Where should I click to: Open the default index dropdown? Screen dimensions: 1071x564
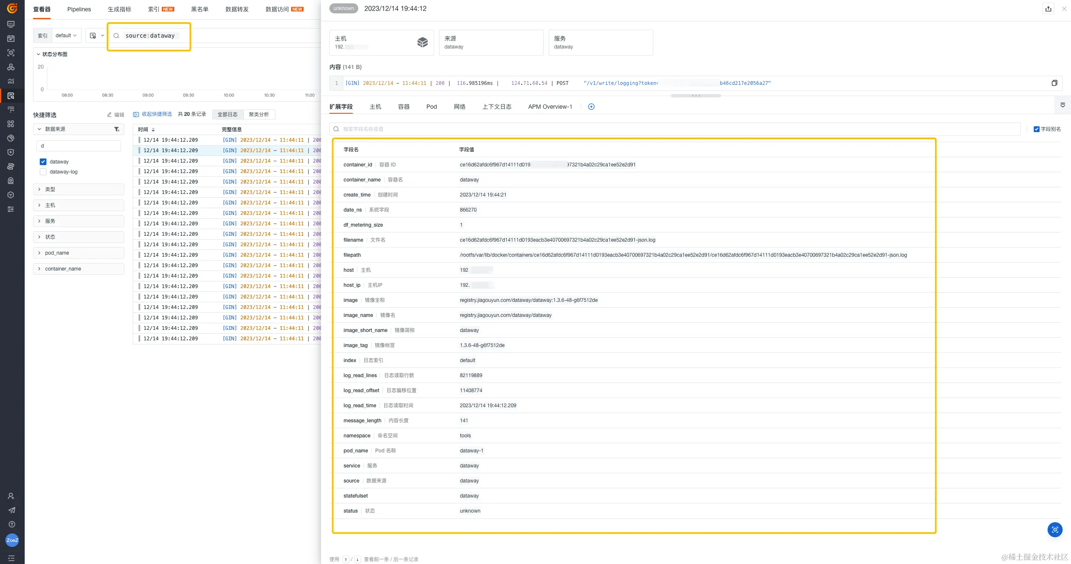click(x=66, y=36)
